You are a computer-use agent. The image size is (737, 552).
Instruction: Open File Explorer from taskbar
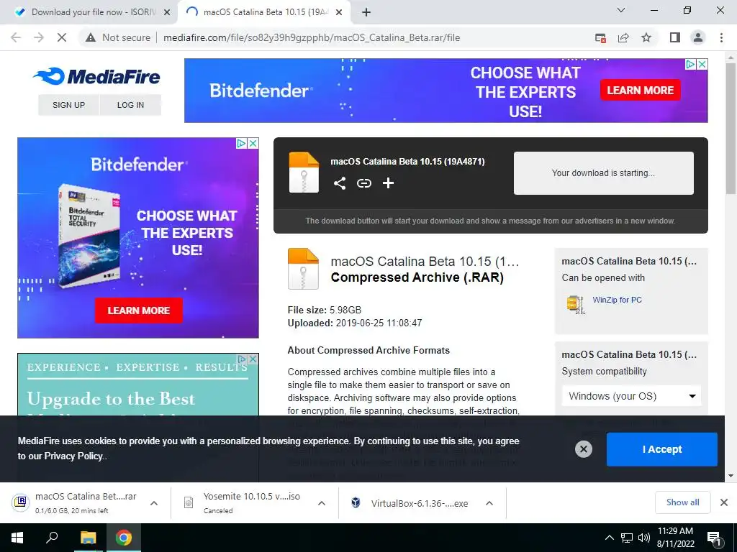88,538
